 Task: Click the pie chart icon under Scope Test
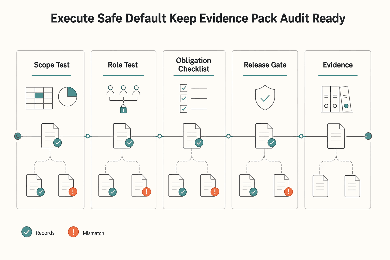[x=68, y=96]
